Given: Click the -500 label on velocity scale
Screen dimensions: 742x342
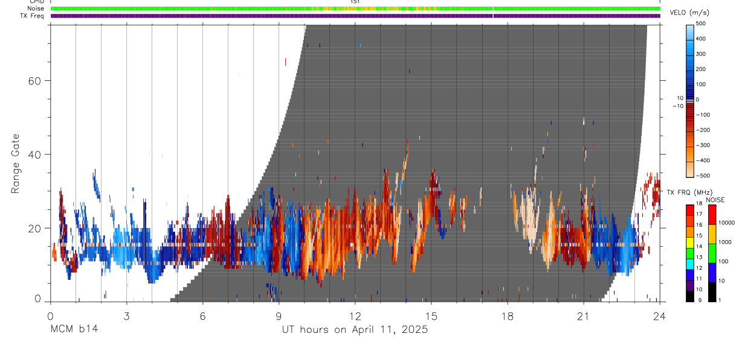Looking at the screenshot, I should [699, 176].
